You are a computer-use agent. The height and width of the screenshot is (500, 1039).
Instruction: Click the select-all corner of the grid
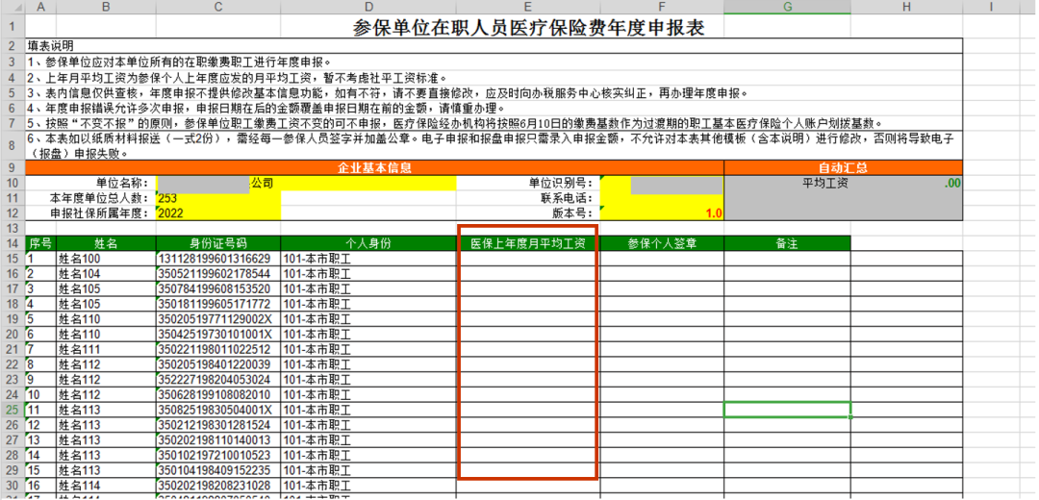coord(12,7)
